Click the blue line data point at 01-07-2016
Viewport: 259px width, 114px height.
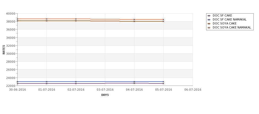46,82
